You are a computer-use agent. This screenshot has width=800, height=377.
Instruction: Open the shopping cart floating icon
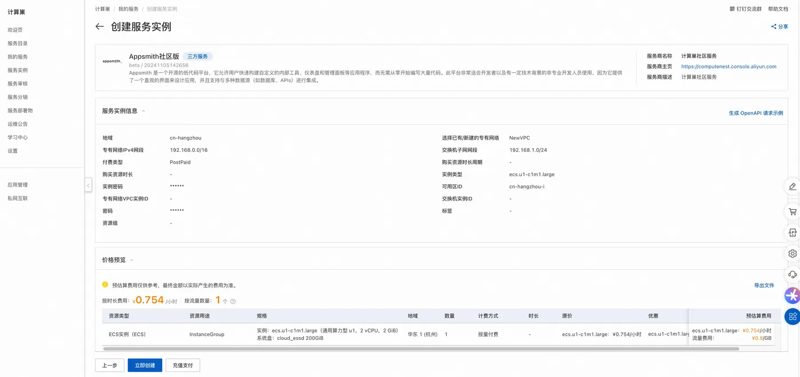click(792, 211)
